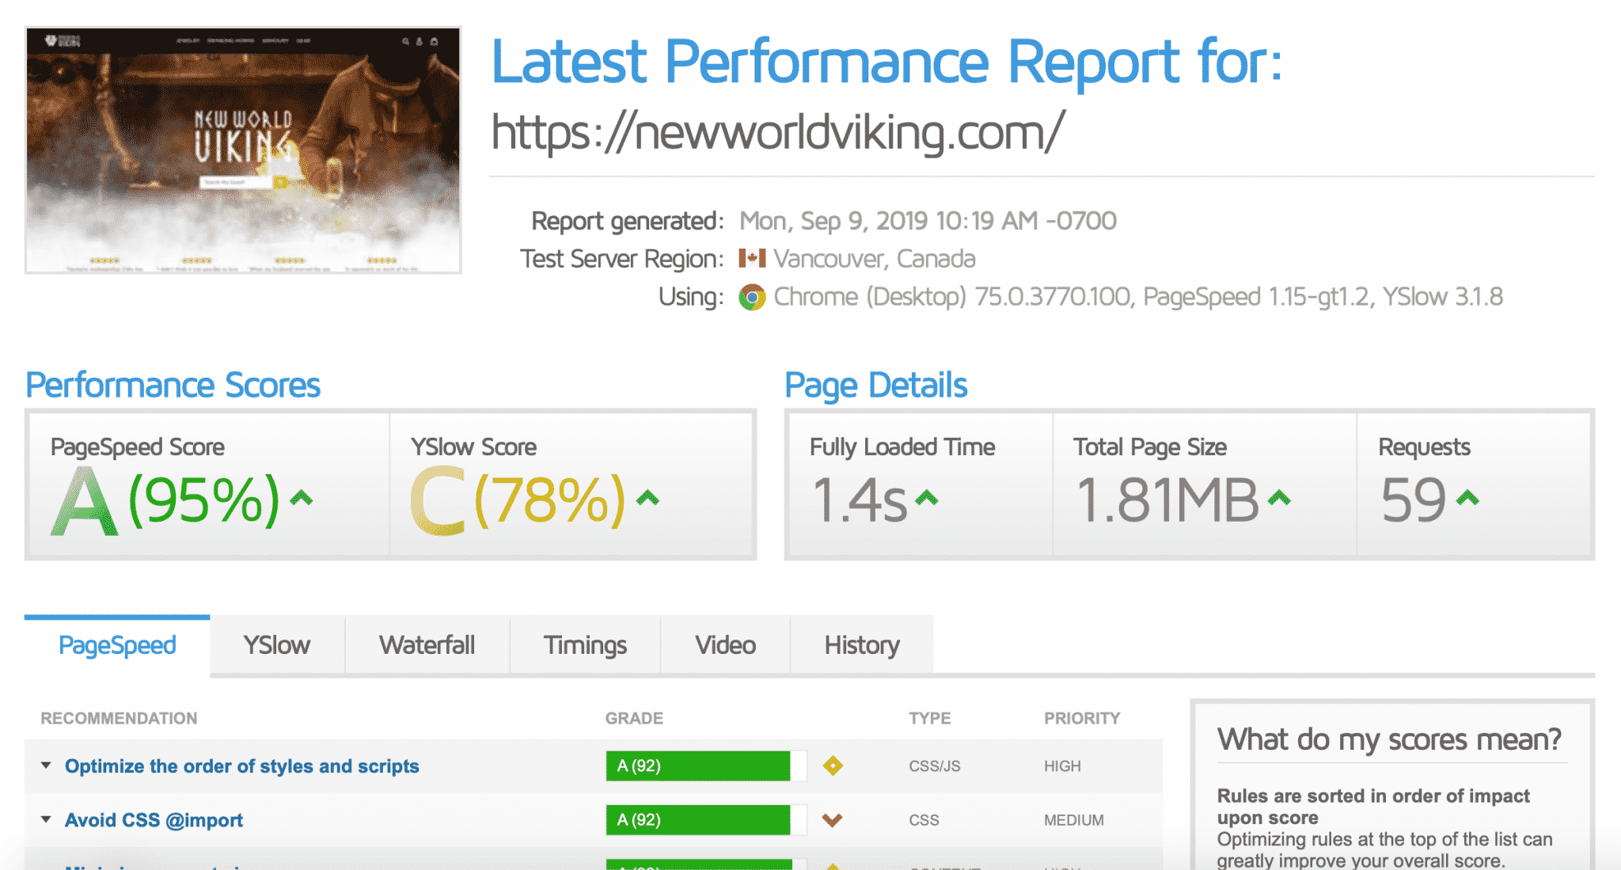Click the RECOMMENDATION column header
The height and width of the screenshot is (870, 1621).
coord(119,718)
